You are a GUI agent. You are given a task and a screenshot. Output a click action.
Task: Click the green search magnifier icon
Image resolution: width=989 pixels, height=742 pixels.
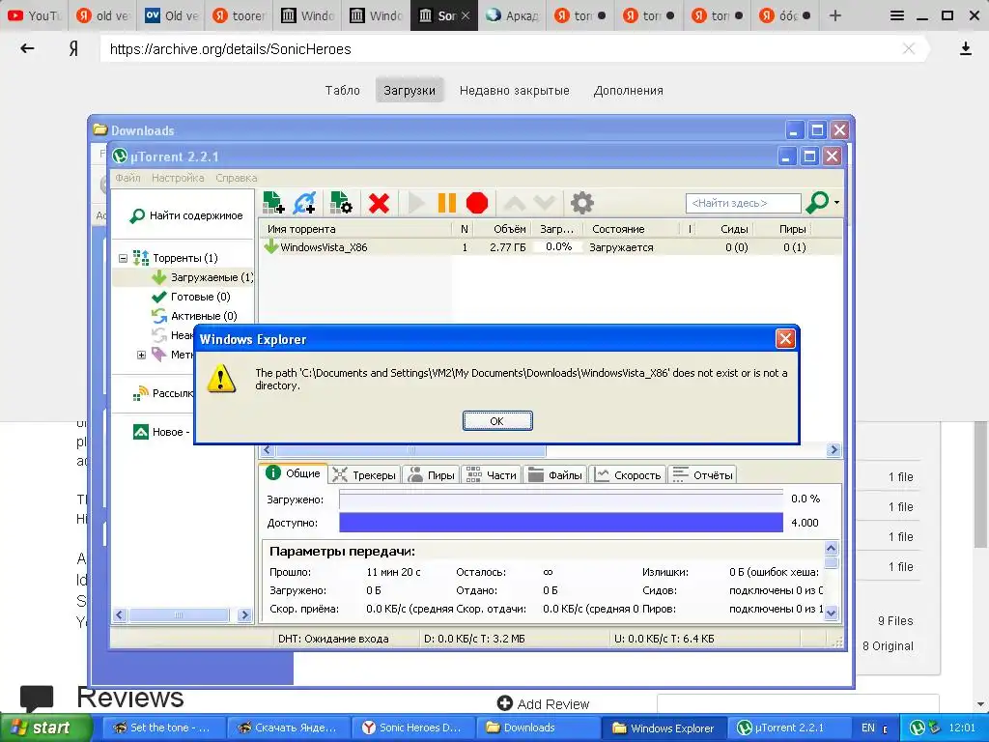(x=817, y=203)
